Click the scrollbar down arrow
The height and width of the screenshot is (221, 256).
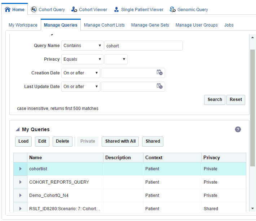pyautogui.click(x=252, y=208)
